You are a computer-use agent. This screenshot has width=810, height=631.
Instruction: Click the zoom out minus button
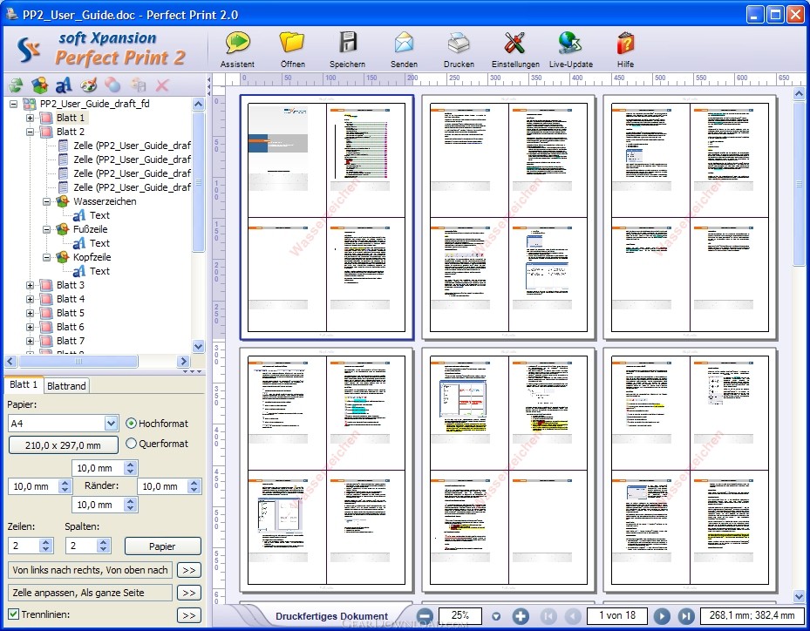tap(425, 616)
